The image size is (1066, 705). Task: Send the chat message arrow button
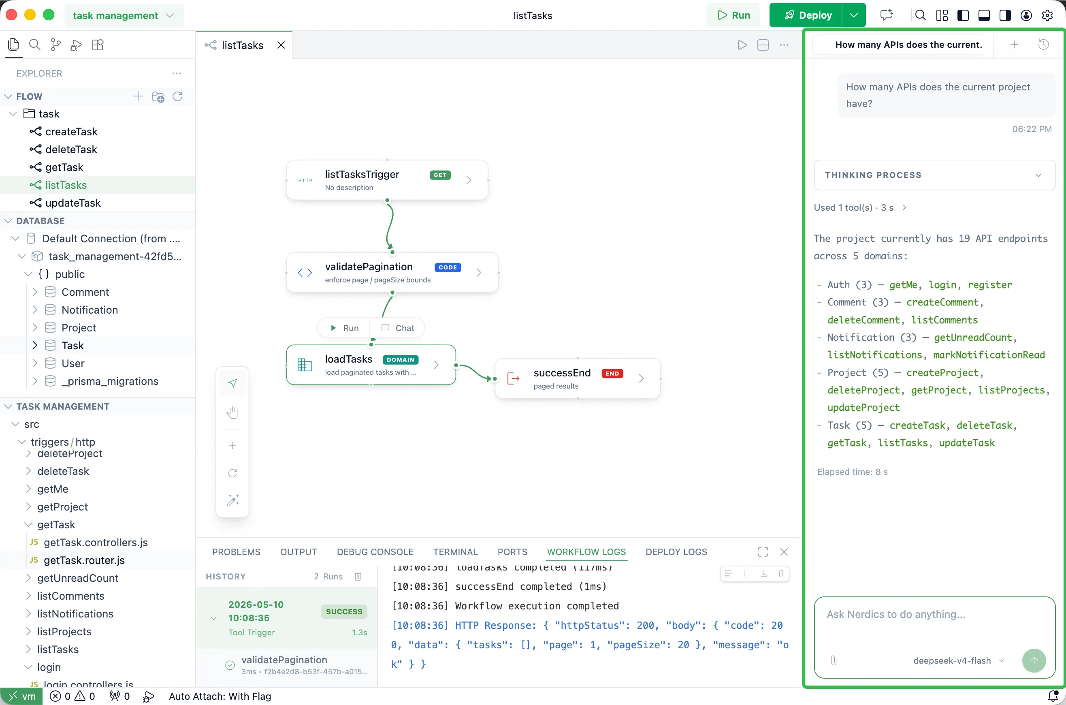(x=1034, y=660)
